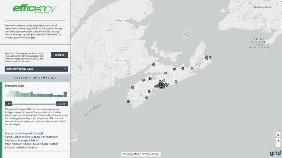Click the Property Size metric heading
The image size is (282, 158).
(x=14, y=86)
